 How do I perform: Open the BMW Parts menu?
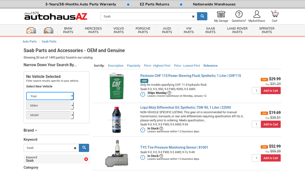coord(68,30)
